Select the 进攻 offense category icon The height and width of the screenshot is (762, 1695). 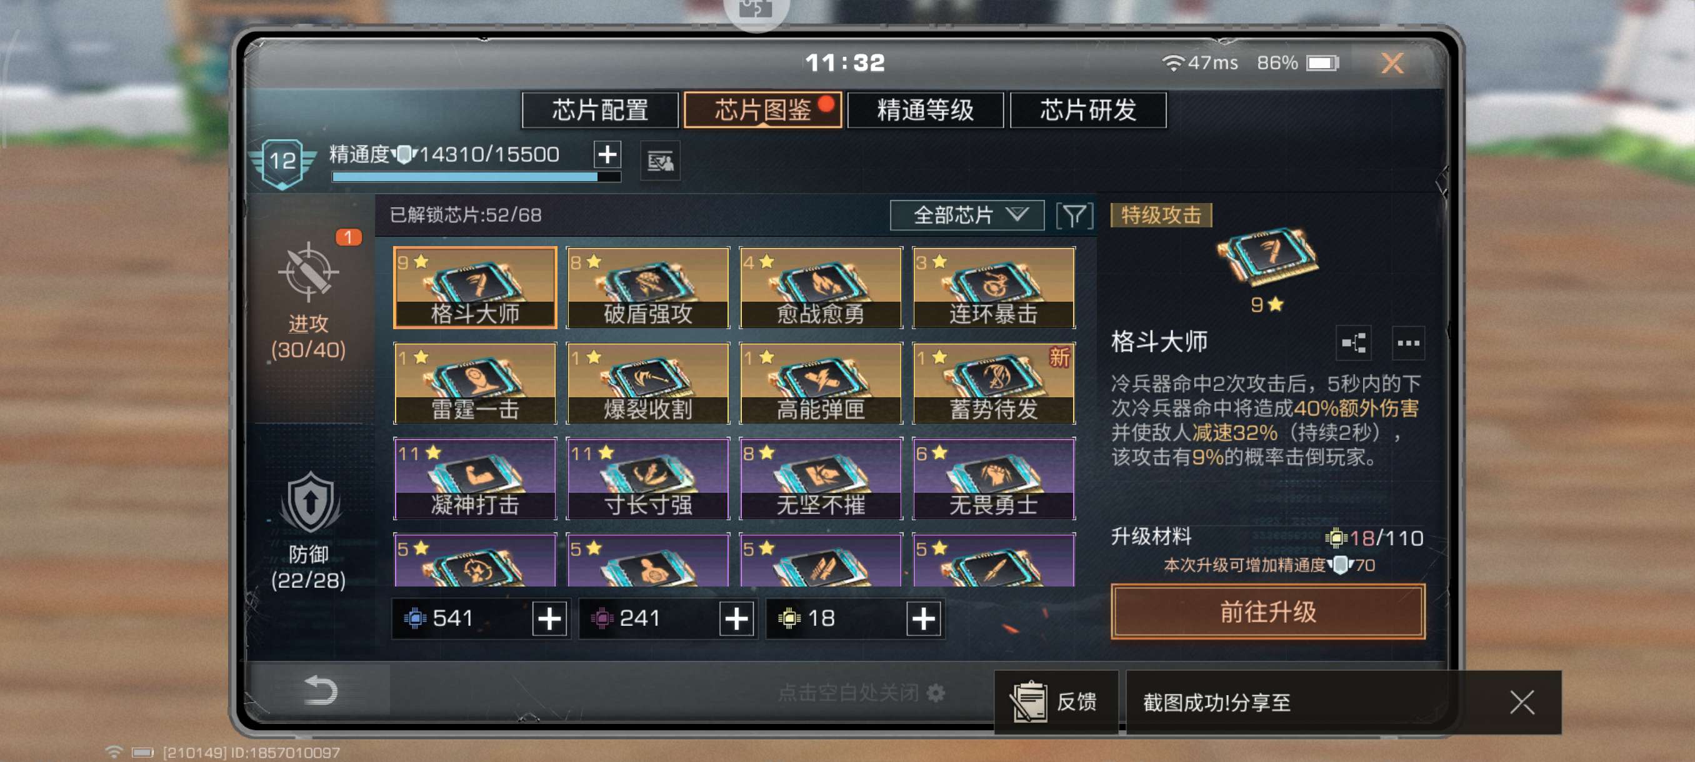click(308, 272)
